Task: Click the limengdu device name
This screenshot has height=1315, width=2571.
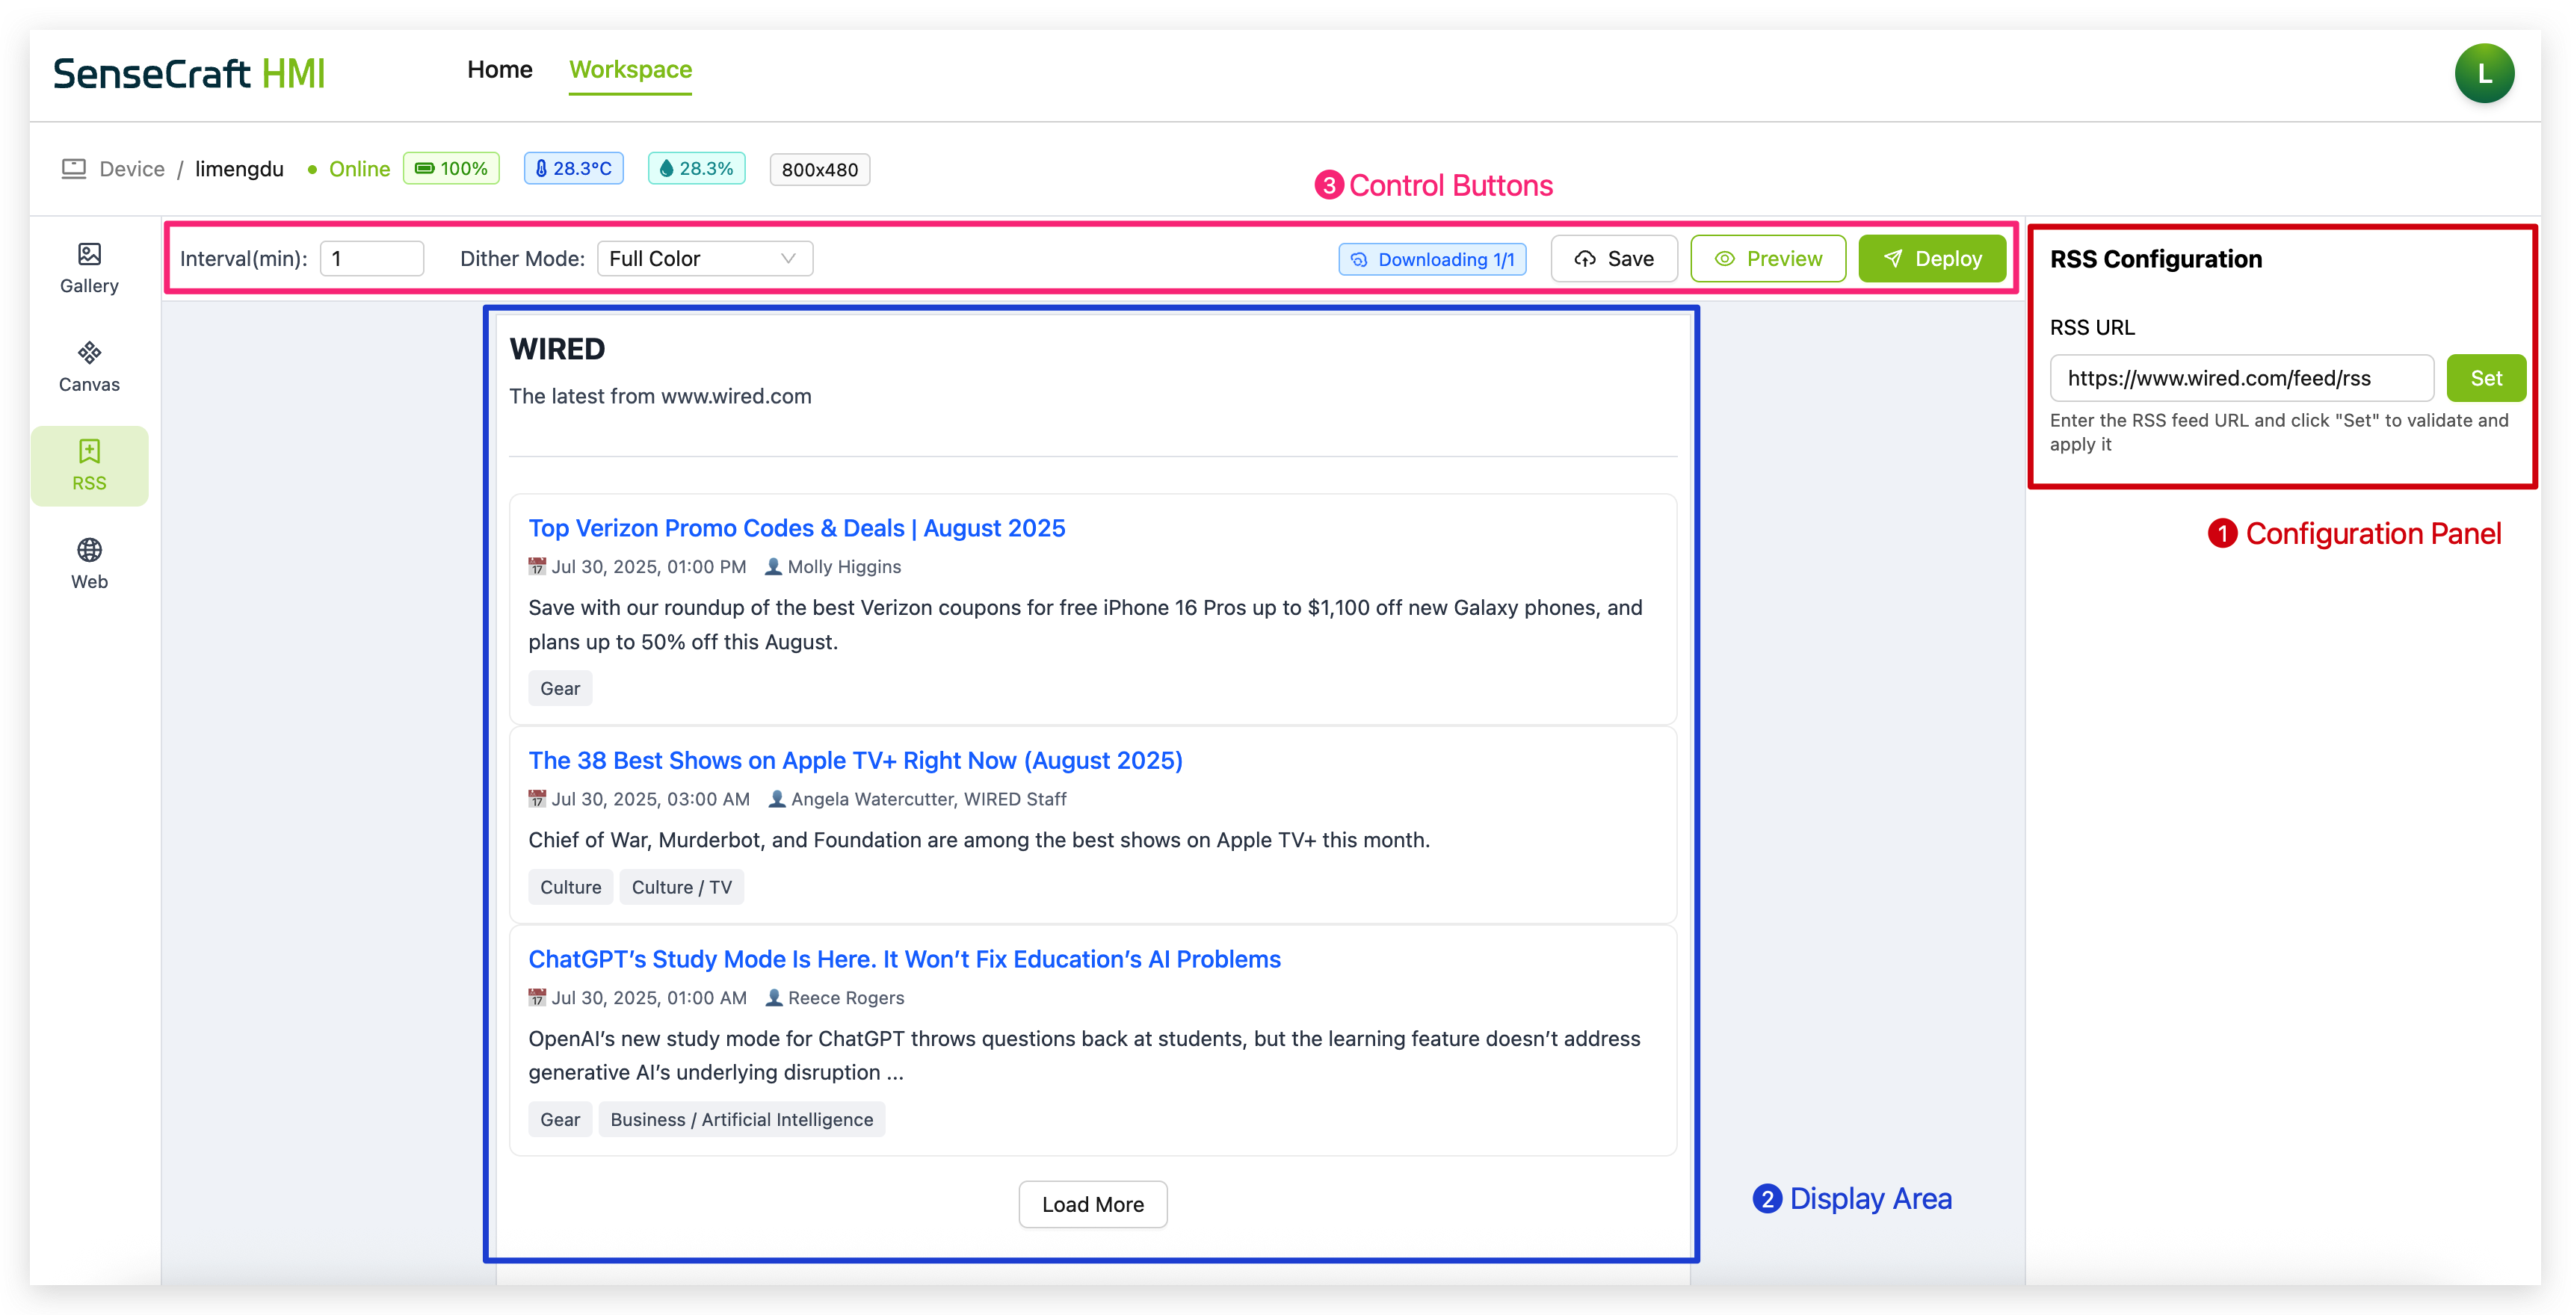Action: click(x=239, y=170)
